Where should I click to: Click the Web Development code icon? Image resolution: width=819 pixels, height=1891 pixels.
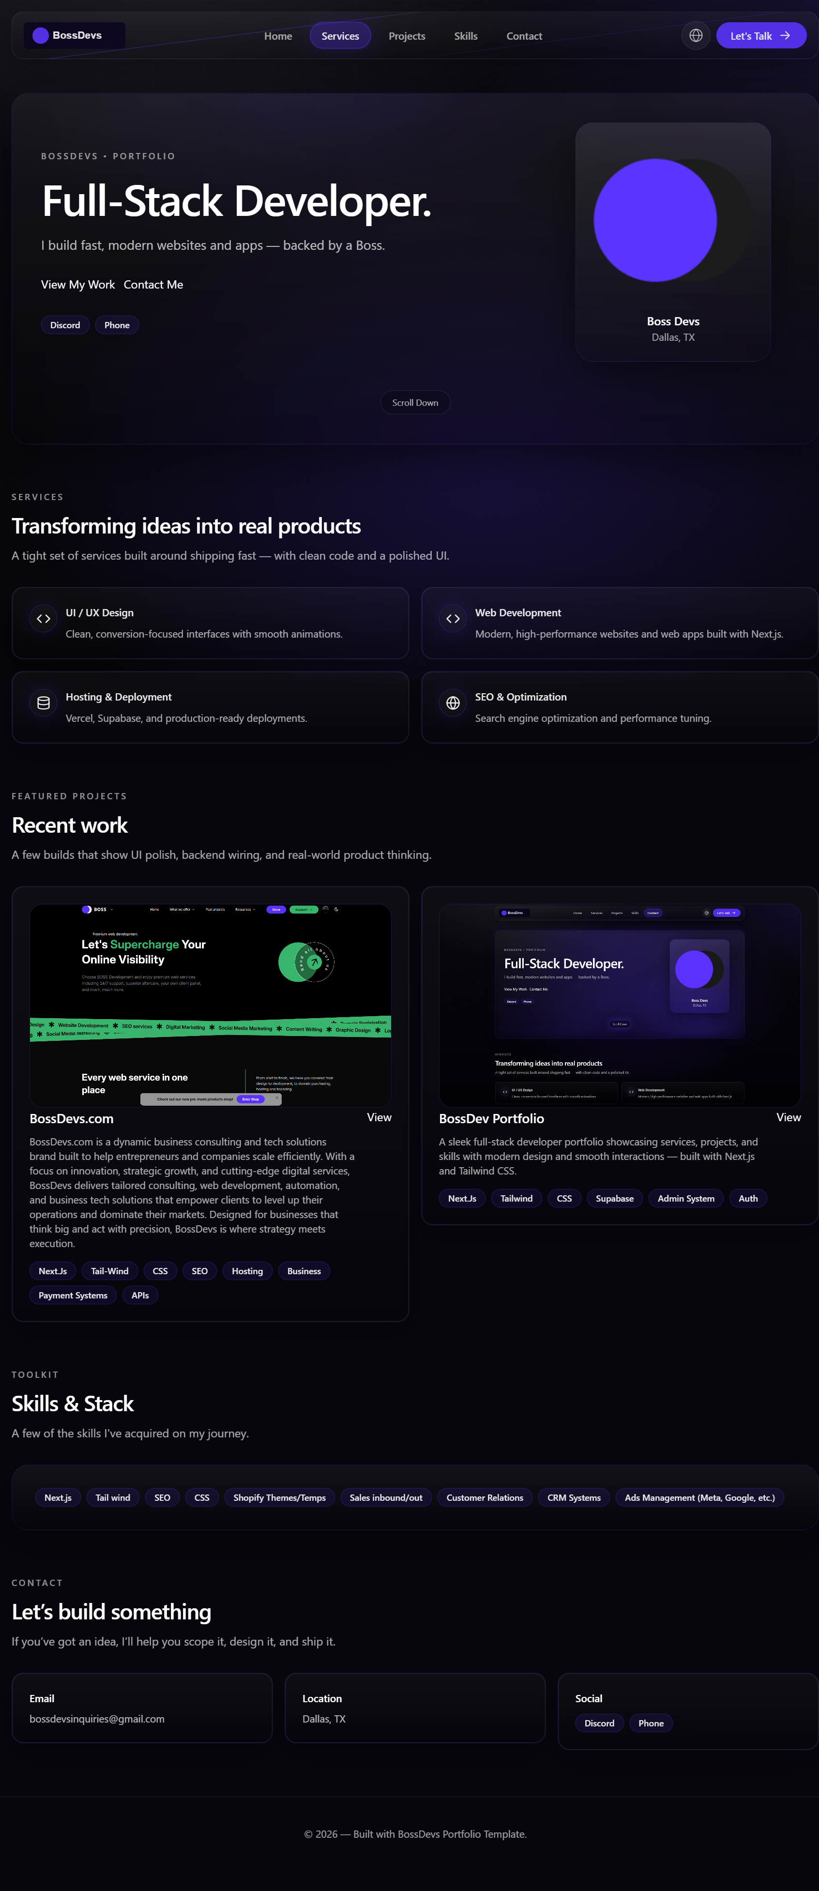click(453, 619)
